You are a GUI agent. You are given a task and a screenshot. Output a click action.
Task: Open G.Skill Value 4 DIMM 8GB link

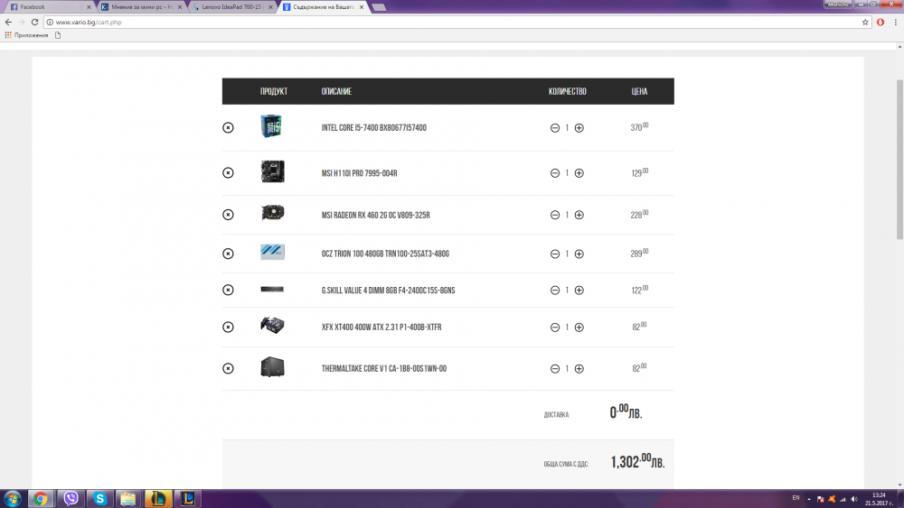click(388, 291)
